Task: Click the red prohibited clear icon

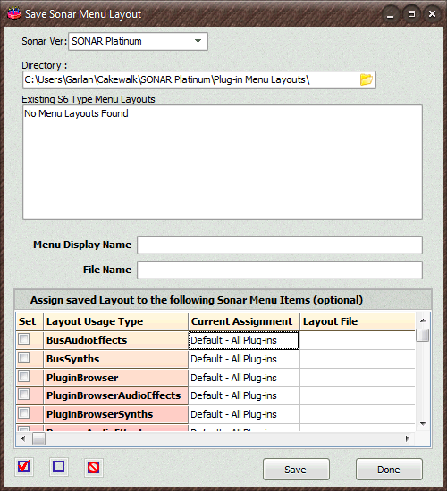Action: pyautogui.click(x=94, y=467)
